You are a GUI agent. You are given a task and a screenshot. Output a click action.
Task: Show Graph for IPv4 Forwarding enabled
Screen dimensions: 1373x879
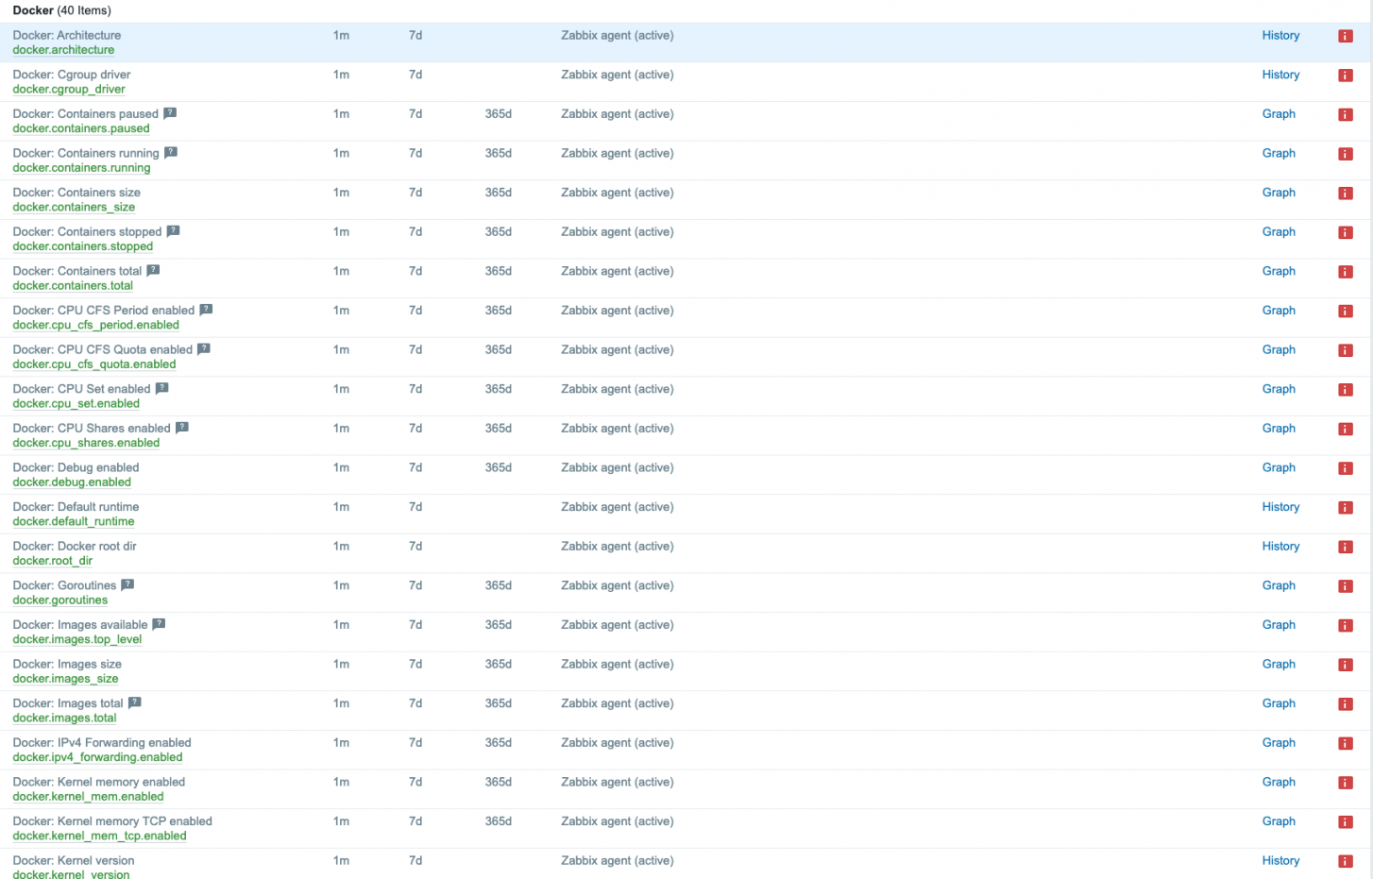click(1279, 743)
